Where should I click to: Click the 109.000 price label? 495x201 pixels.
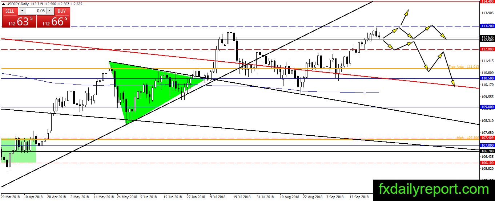[487, 107]
